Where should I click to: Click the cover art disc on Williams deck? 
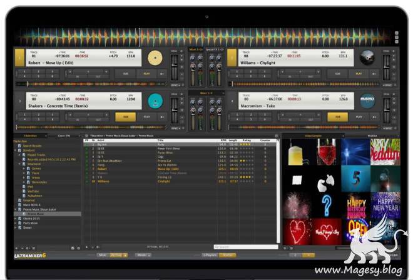tap(367, 57)
